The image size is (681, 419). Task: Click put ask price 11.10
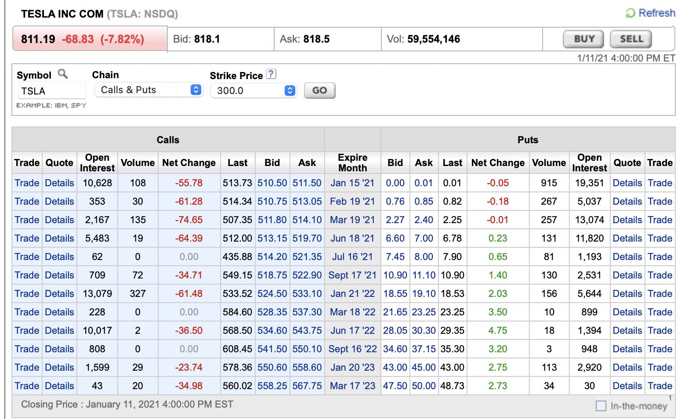click(x=424, y=275)
